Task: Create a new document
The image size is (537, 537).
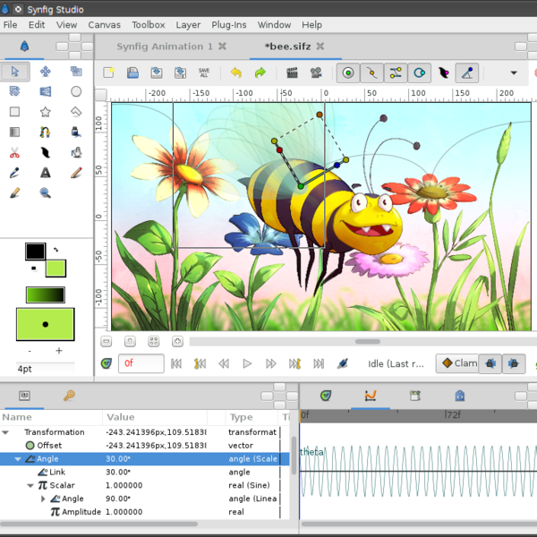Action: [109, 72]
